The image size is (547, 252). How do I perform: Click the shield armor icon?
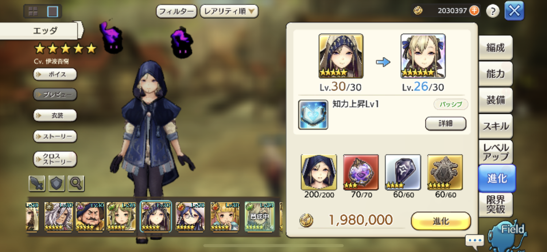57,183
